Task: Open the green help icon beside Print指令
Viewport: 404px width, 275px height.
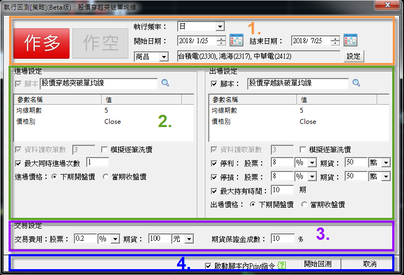Action: (282, 265)
